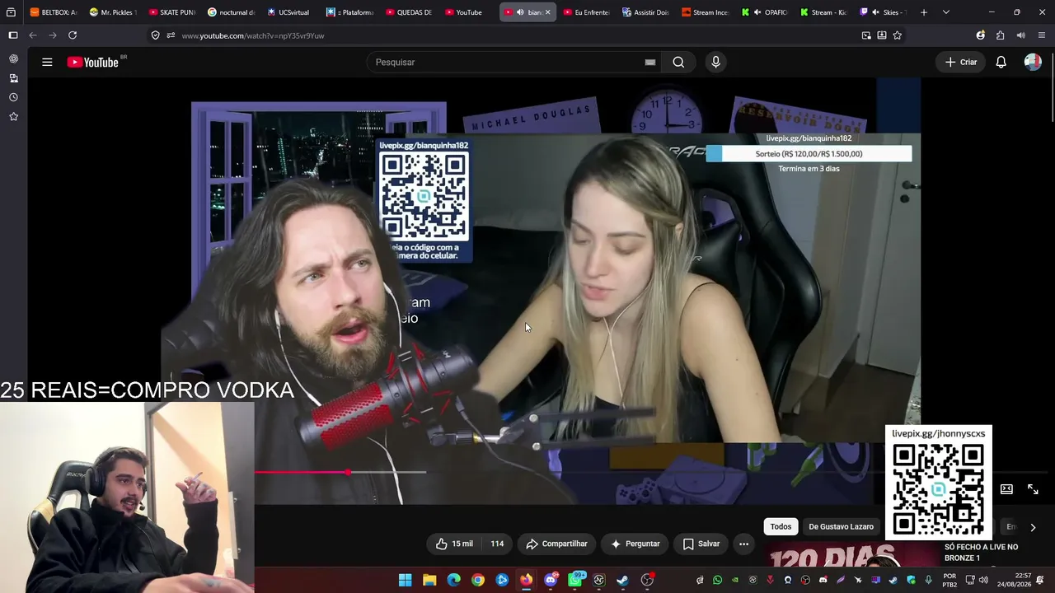Click NVIDIA icon in system tray
This screenshot has width=1055, height=593.
point(735,580)
